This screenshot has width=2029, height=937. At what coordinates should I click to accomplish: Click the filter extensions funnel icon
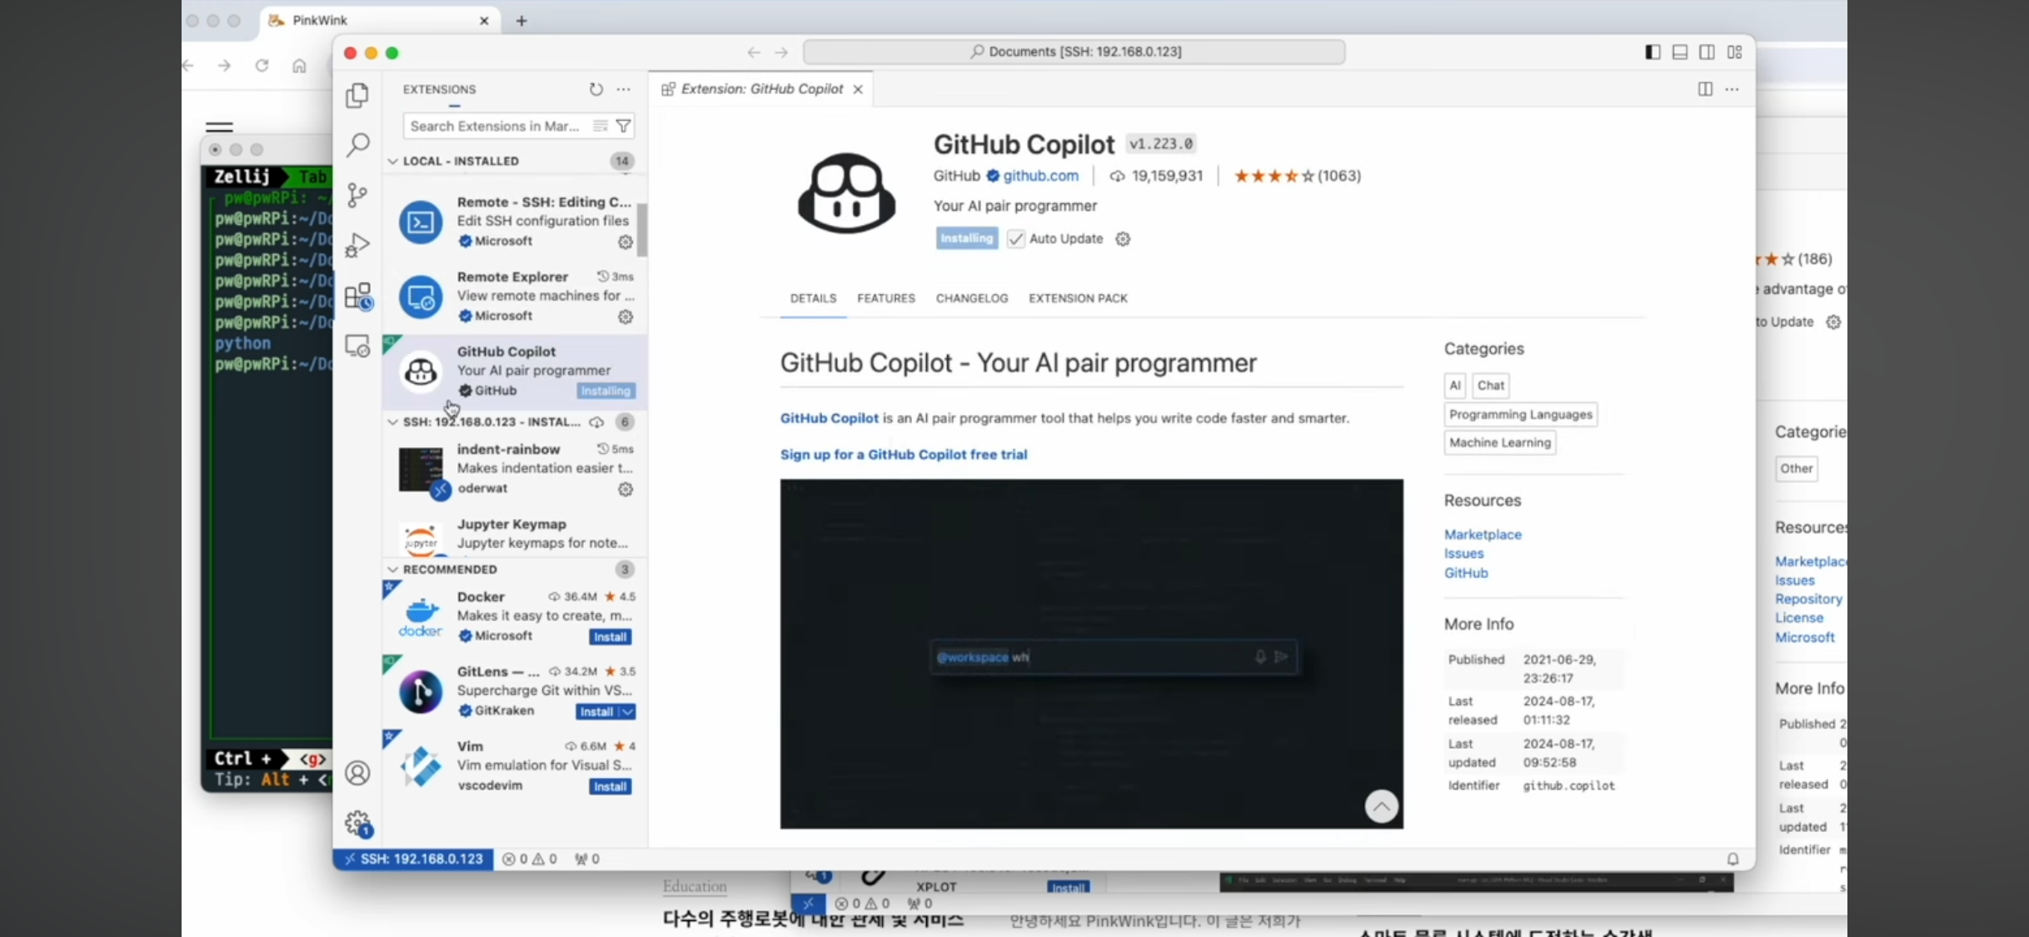[623, 126]
